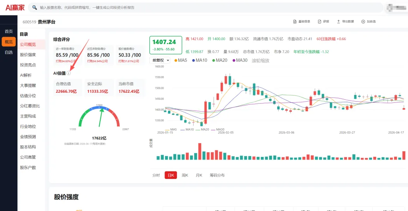Open 基础信息 basic info
The height and width of the screenshot is (211, 408).
(x=302, y=22)
